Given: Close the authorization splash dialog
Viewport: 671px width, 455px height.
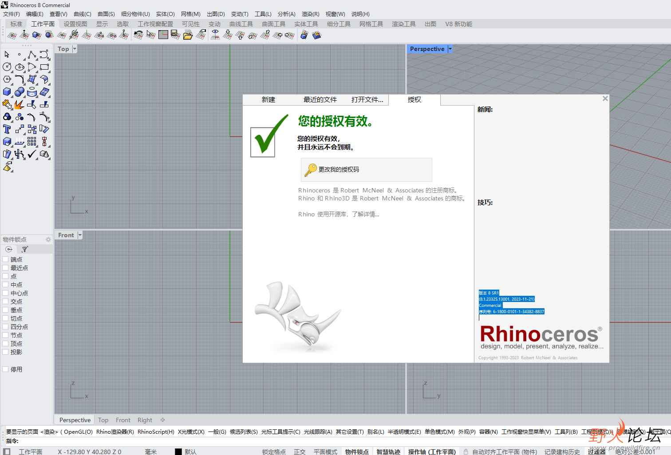Looking at the screenshot, I should pos(605,98).
